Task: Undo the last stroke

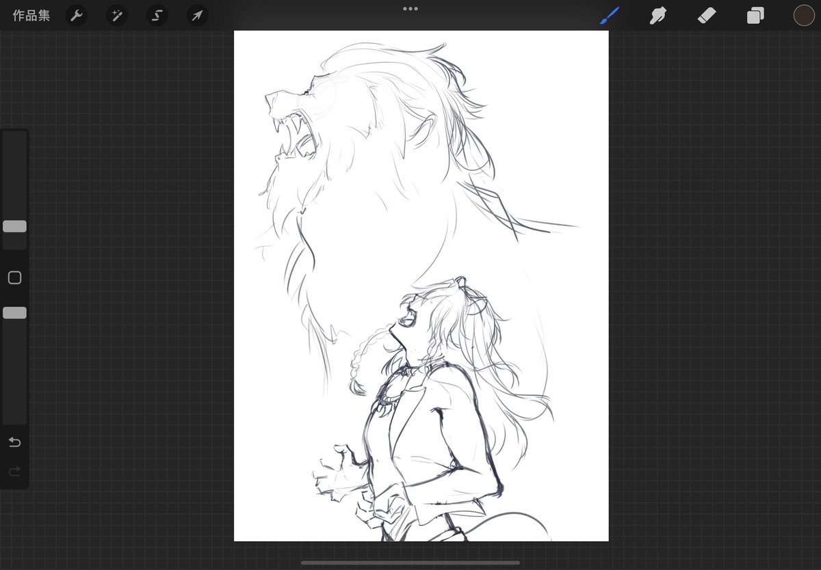Action: point(14,442)
